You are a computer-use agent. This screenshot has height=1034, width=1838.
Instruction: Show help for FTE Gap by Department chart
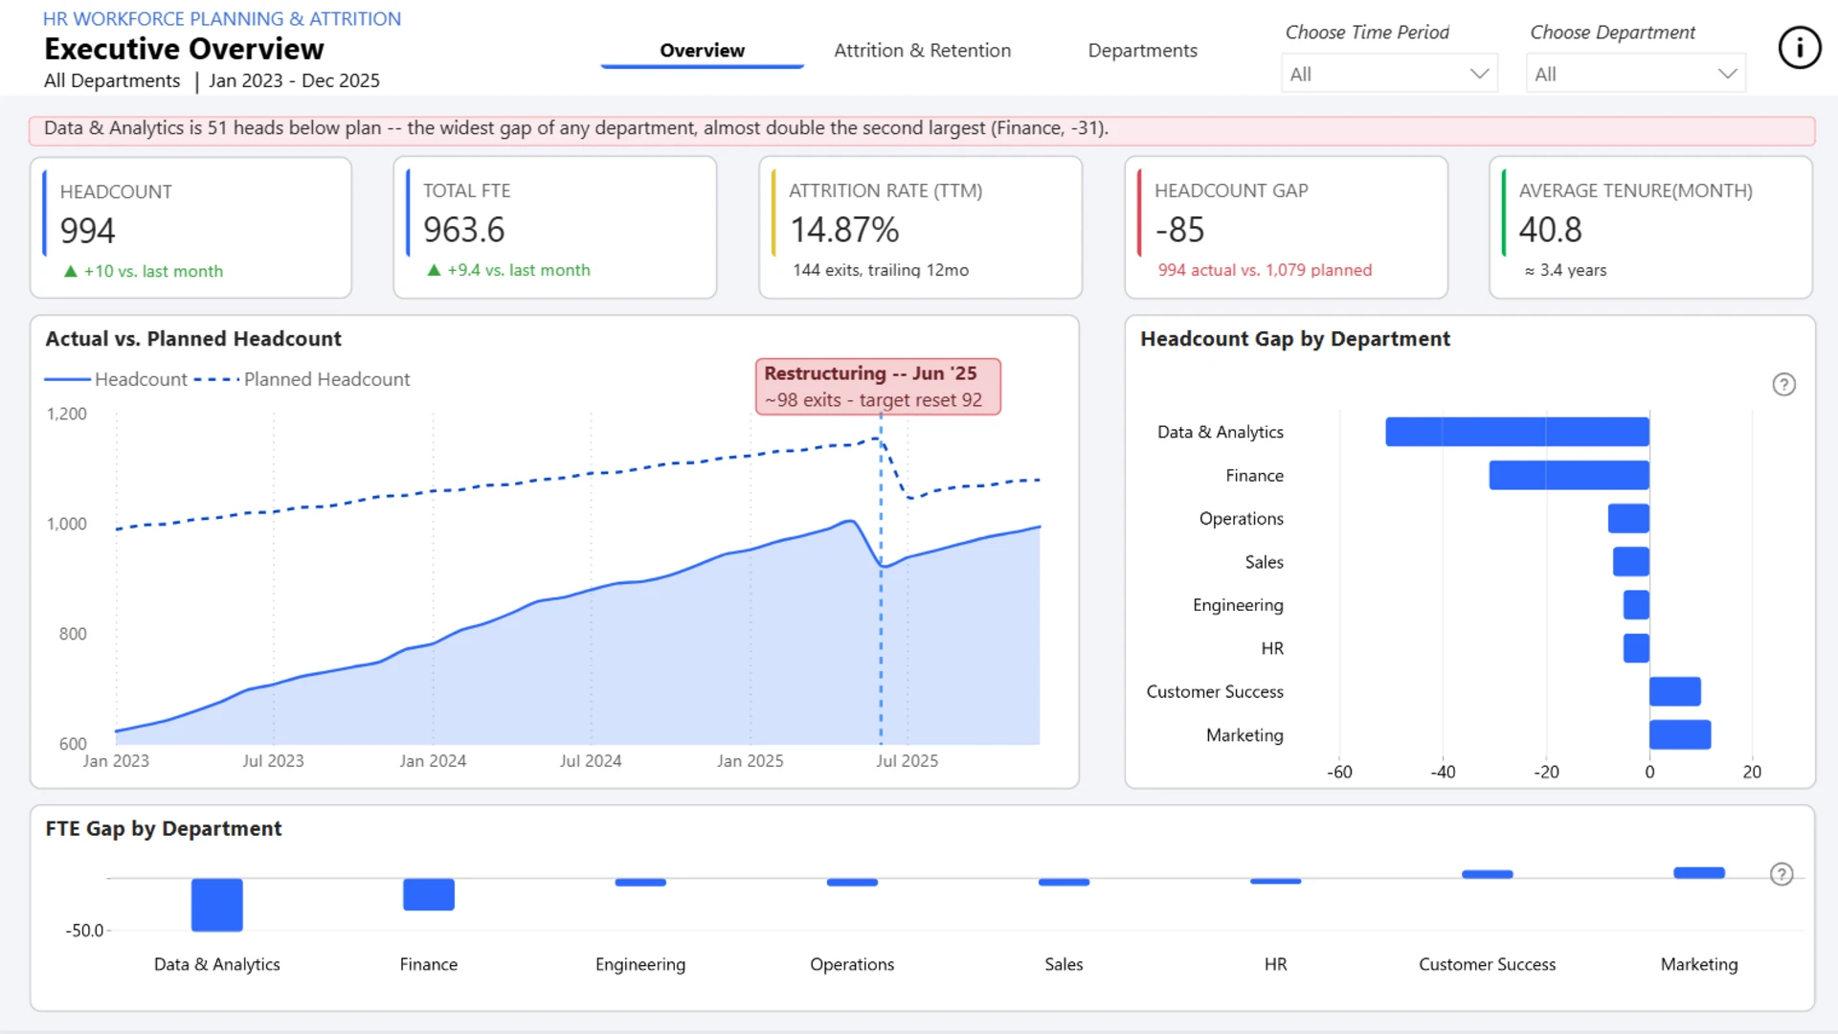1781,874
